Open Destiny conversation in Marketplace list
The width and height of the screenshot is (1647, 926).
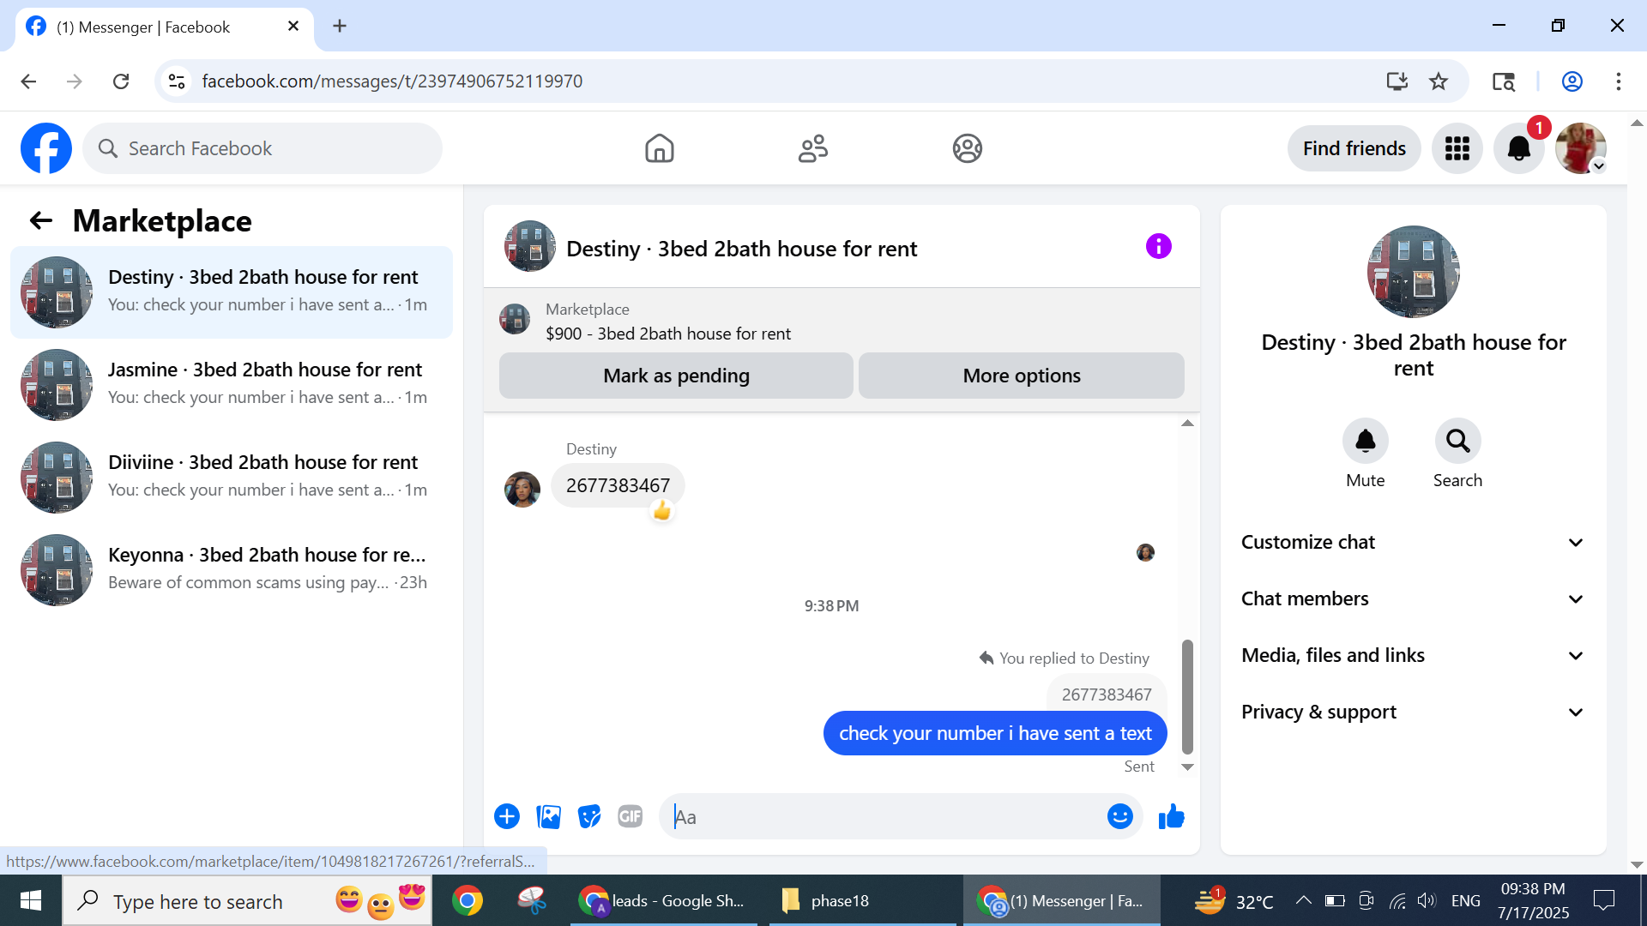(232, 292)
